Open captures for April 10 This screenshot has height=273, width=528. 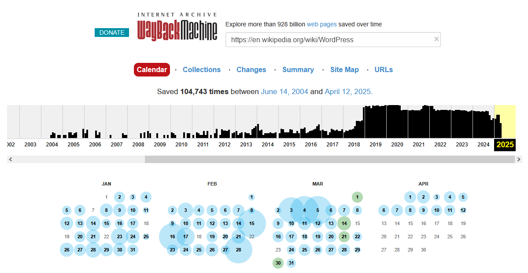(x=437, y=210)
